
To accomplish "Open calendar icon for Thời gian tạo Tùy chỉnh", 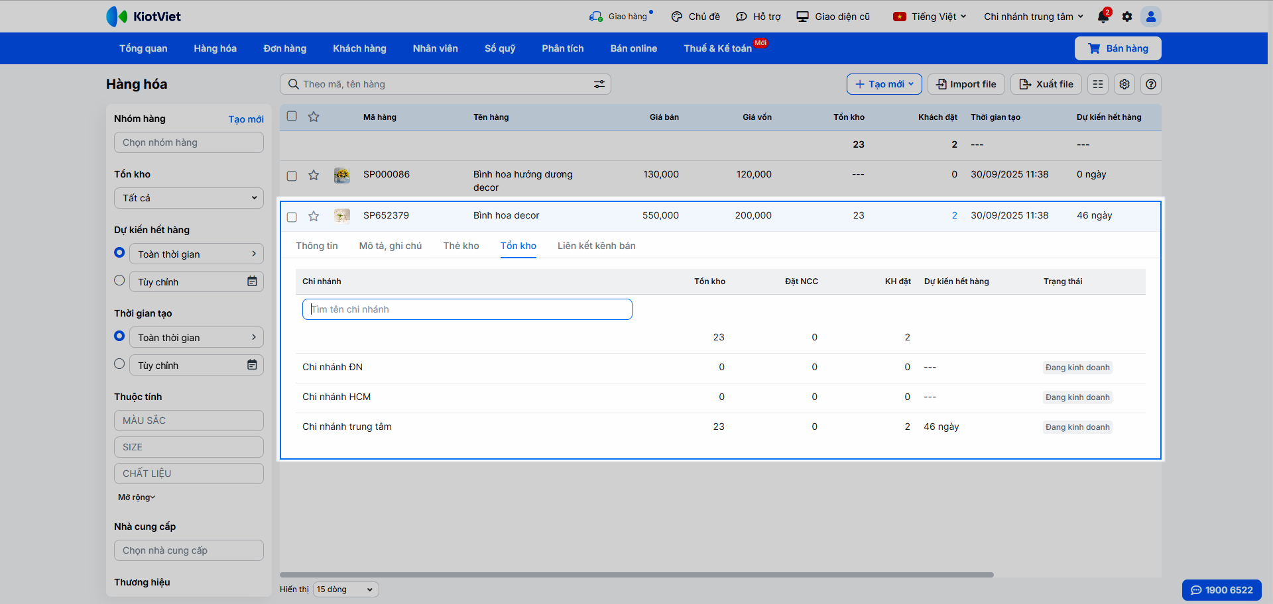I will (x=252, y=365).
